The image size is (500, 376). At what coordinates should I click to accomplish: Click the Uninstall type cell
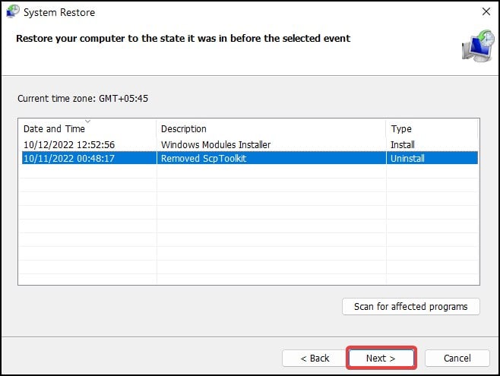click(407, 159)
